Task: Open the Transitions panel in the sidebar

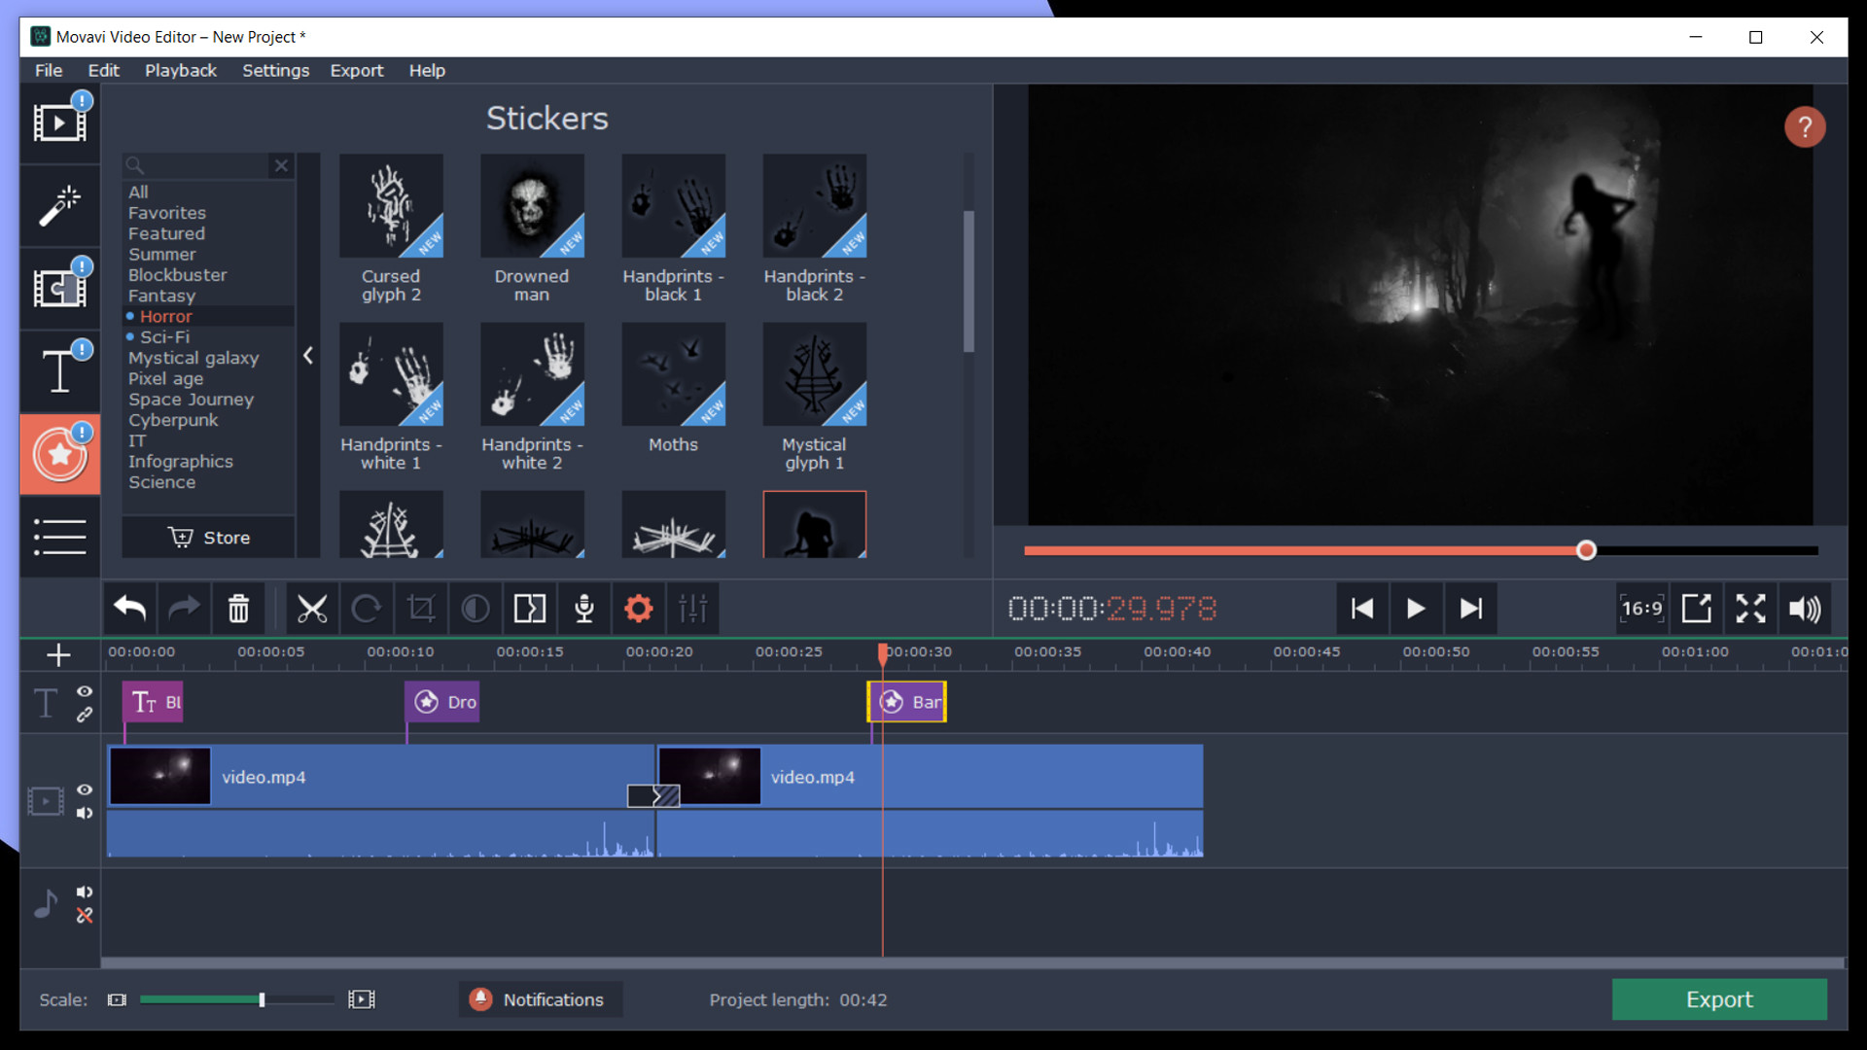Action: coord(58,288)
